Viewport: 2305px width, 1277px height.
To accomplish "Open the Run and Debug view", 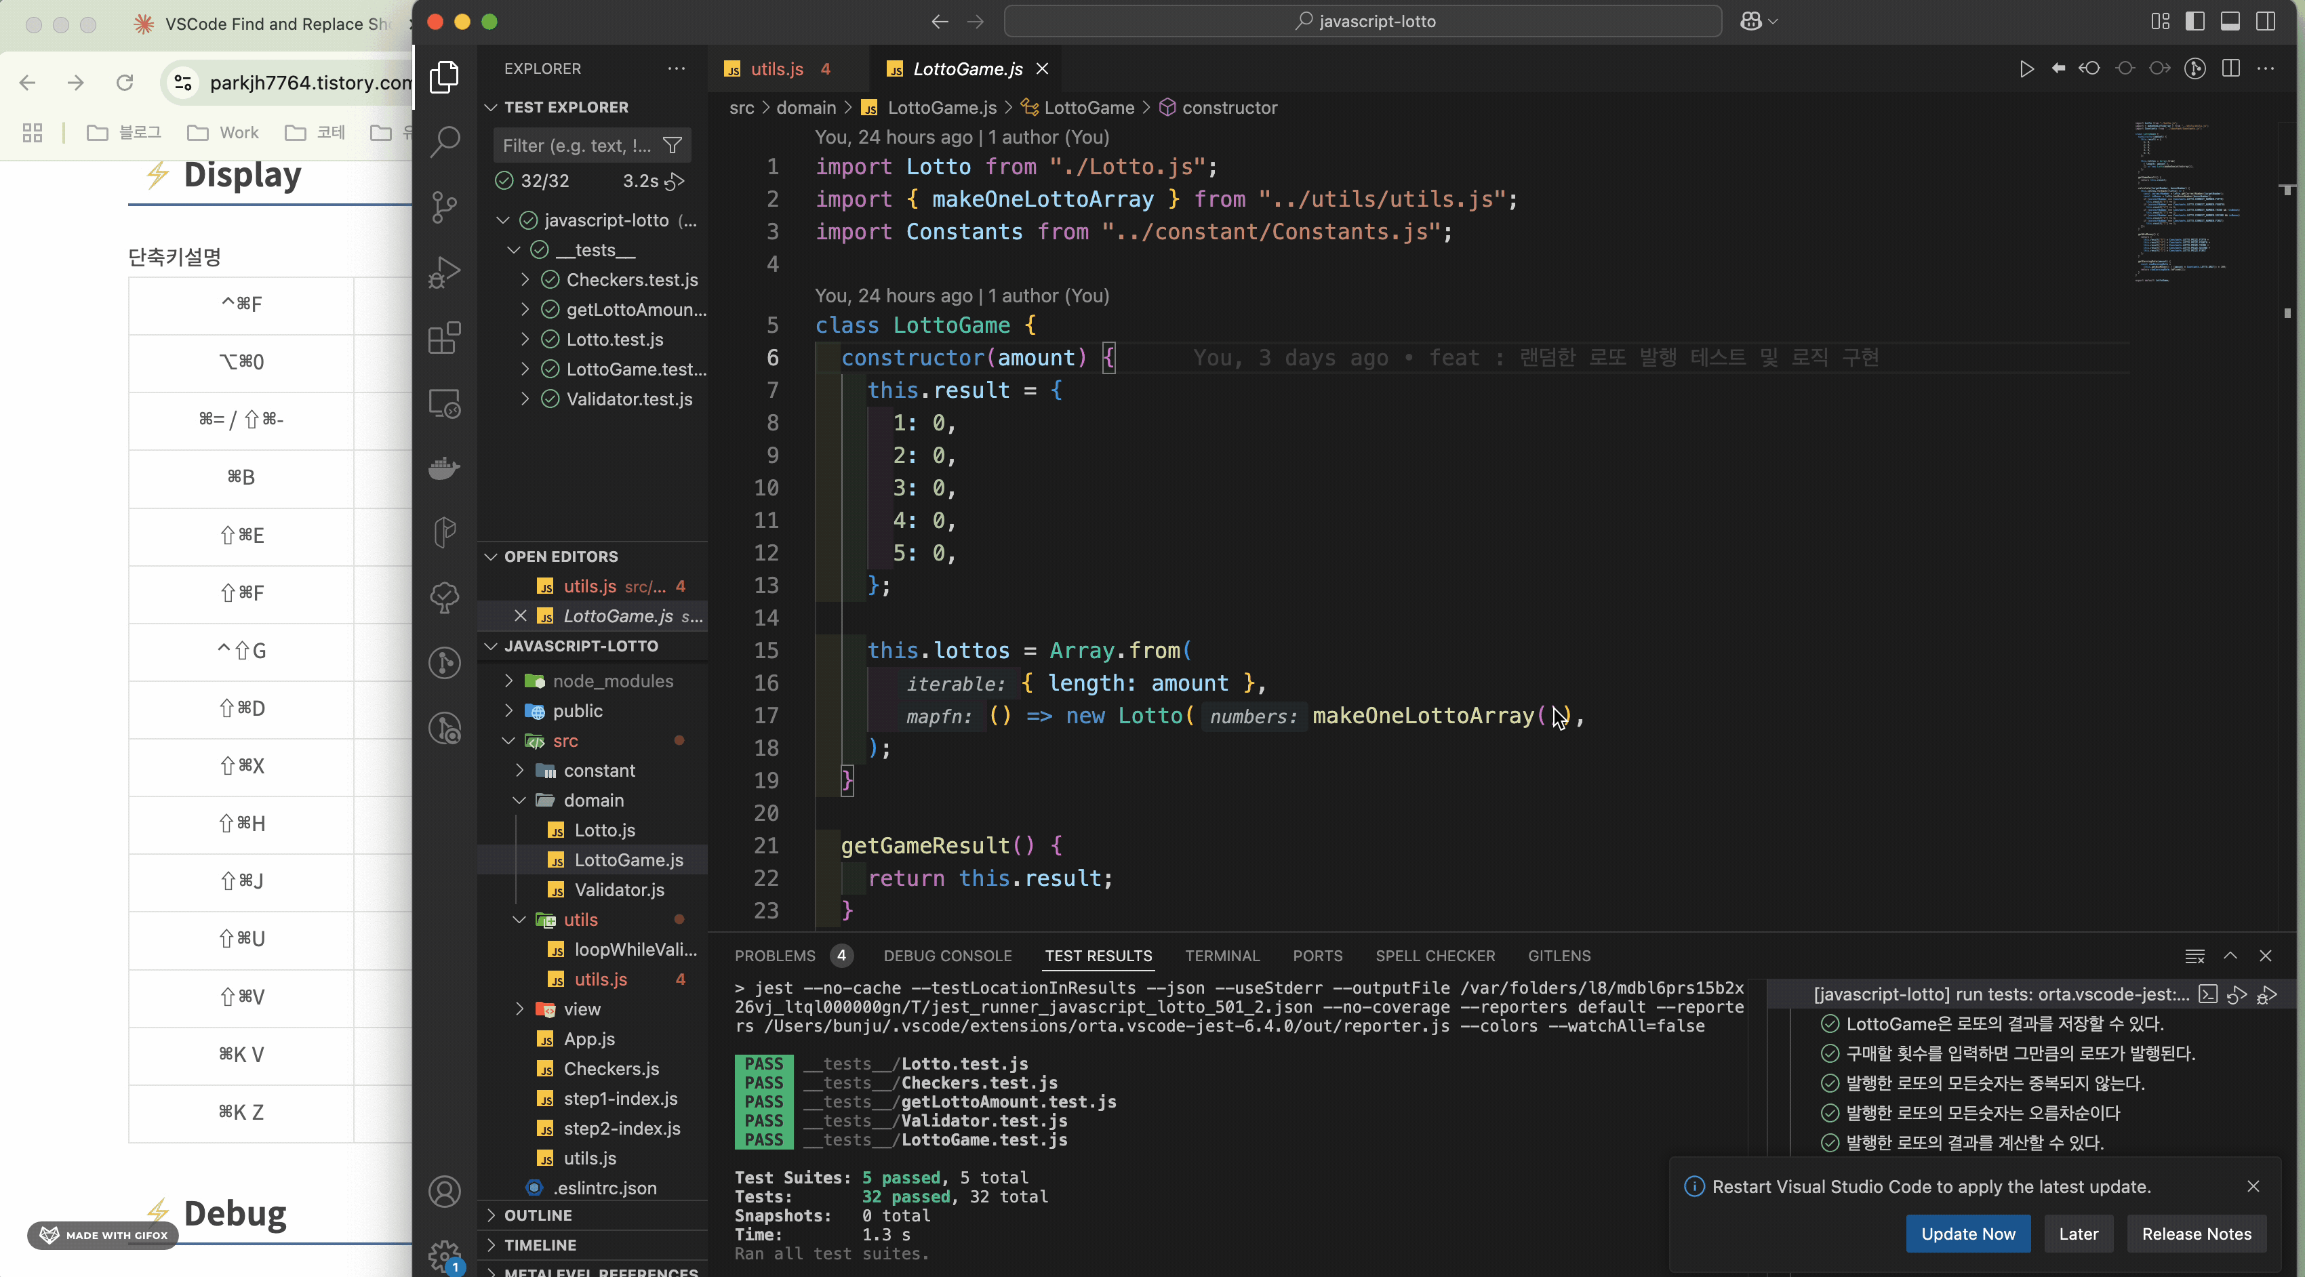I will click(x=445, y=272).
